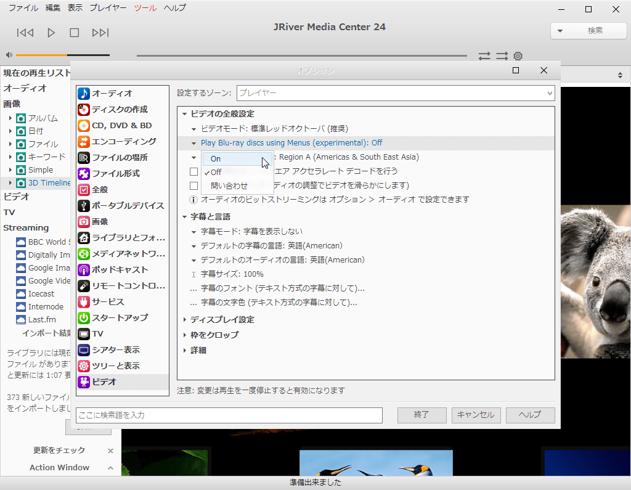Image resolution: width=631 pixels, height=490 pixels.
Task: Open the 字幕モード dropdown
Action: point(251,232)
